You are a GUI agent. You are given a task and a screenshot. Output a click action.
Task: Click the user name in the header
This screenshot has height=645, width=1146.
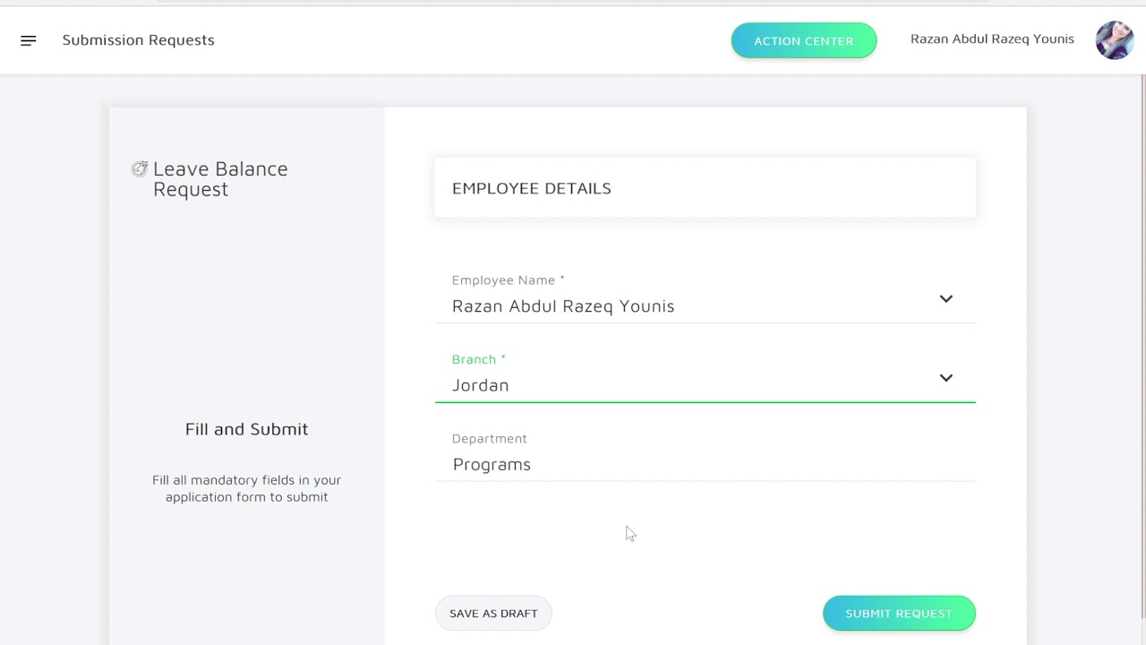point(992,39)
